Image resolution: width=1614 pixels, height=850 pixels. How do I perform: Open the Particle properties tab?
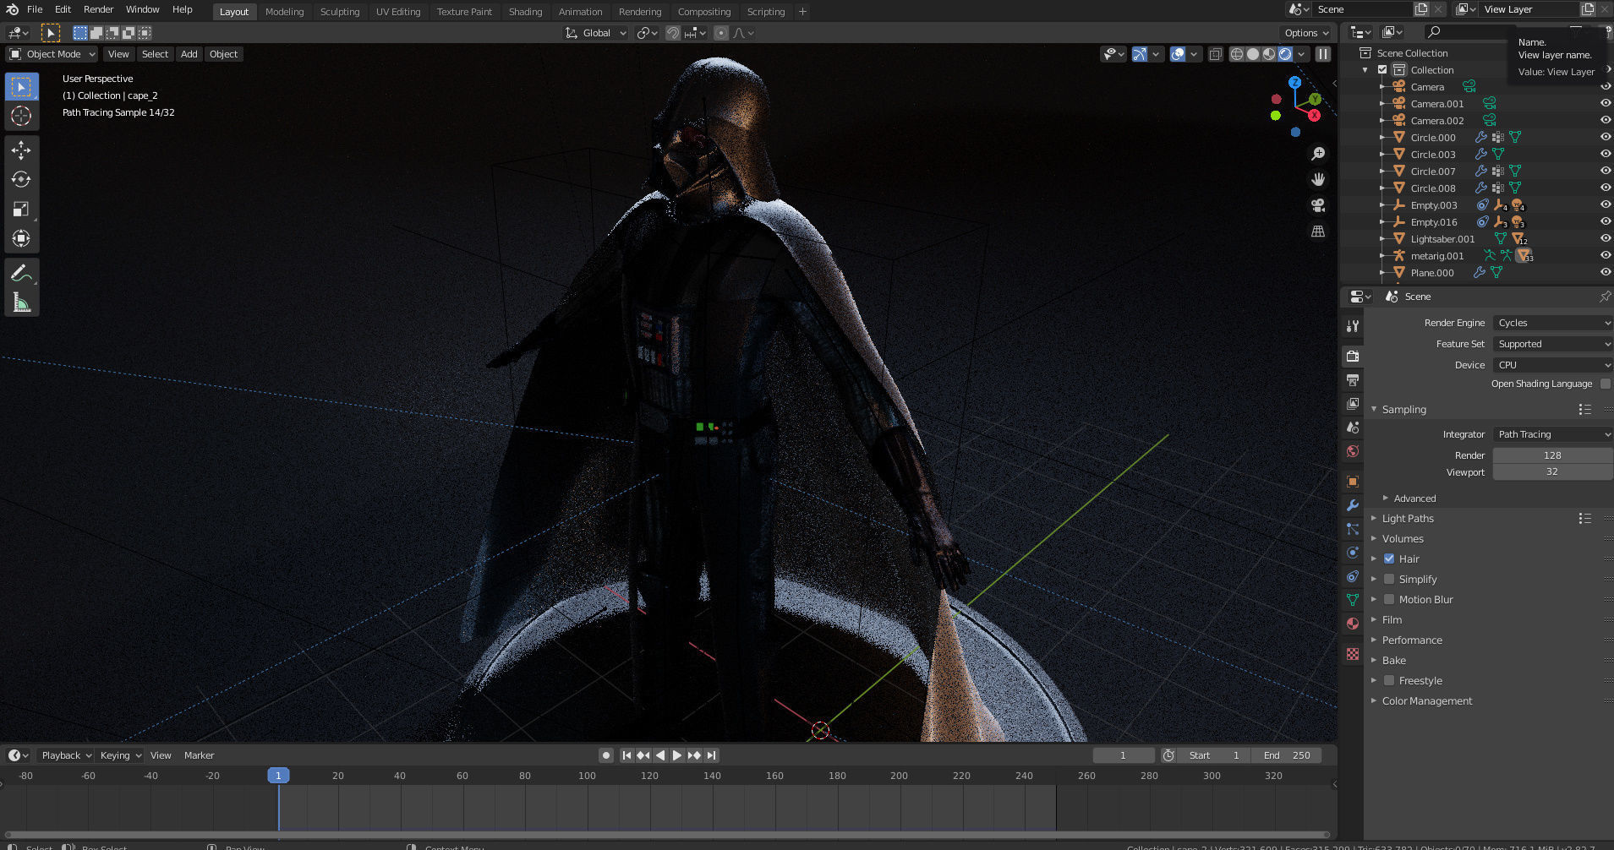[1353, 529]
